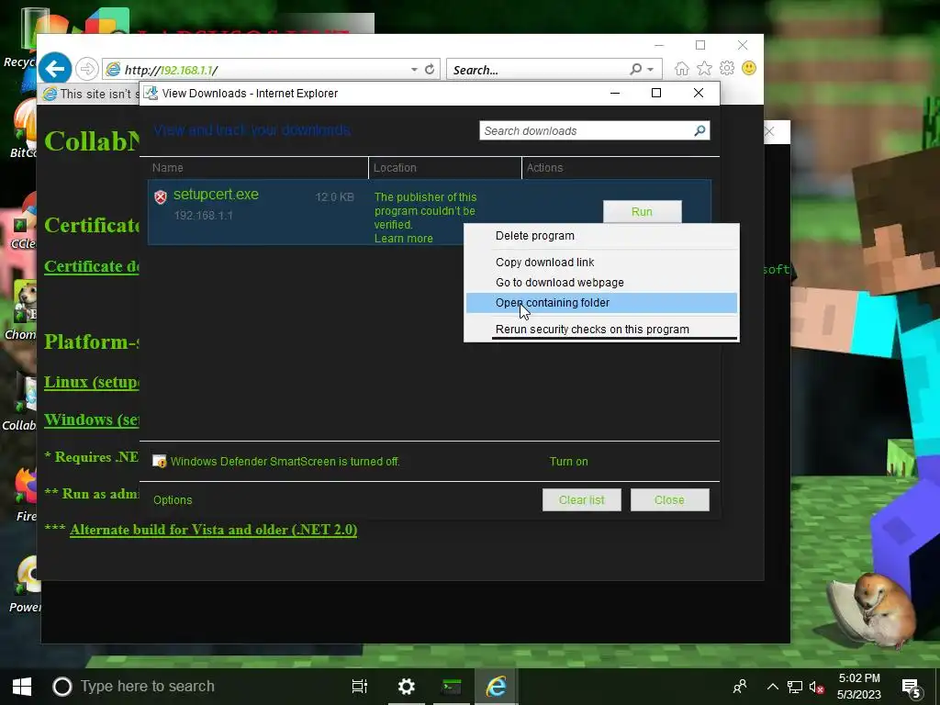Show hidden tray icons chevron
The width and height of the screenshot is (940, 705).
coord(773,687)
